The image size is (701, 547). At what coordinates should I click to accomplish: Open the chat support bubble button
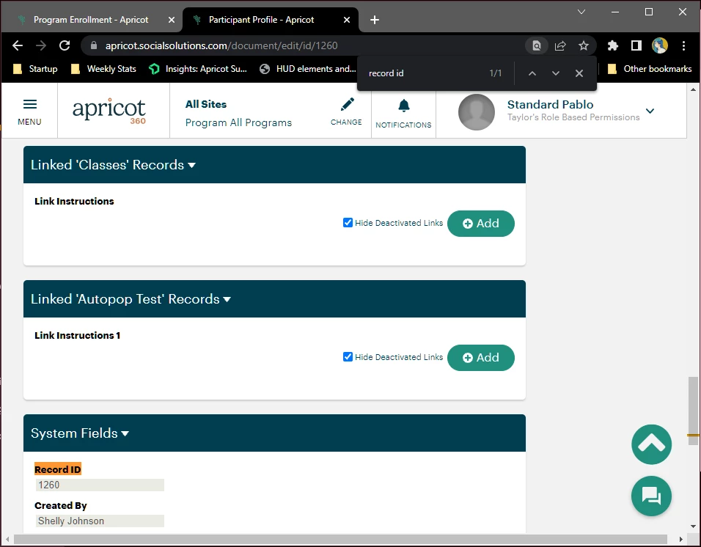651,496
